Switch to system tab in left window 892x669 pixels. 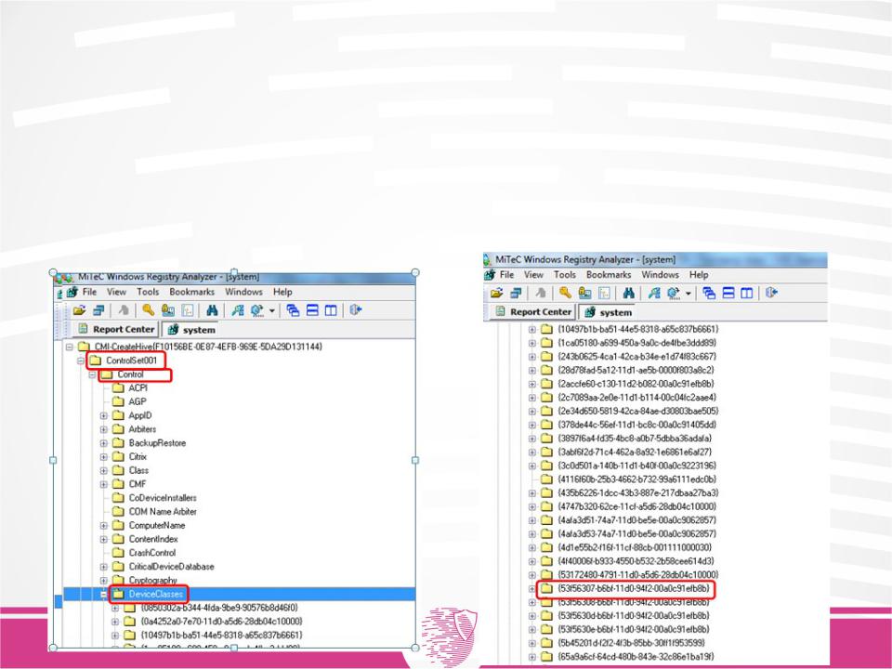pos(191,330)
